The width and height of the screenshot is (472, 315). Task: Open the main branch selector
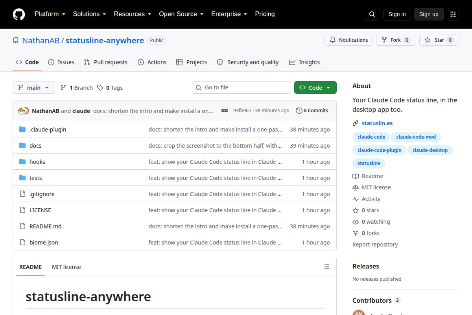pos(34,87)
